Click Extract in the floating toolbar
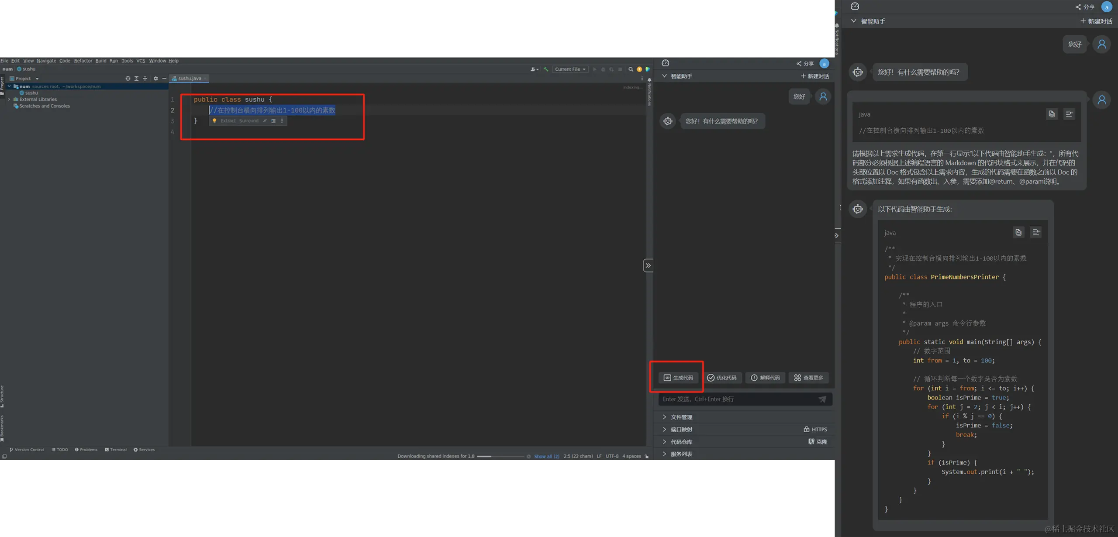 pos(228,121)
